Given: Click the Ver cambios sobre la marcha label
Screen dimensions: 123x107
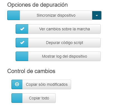Looking at the screenshot, I should pos(64,29).
